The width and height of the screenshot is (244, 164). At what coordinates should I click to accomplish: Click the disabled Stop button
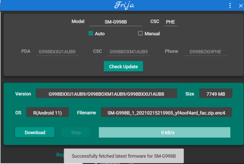pos(76,132)
